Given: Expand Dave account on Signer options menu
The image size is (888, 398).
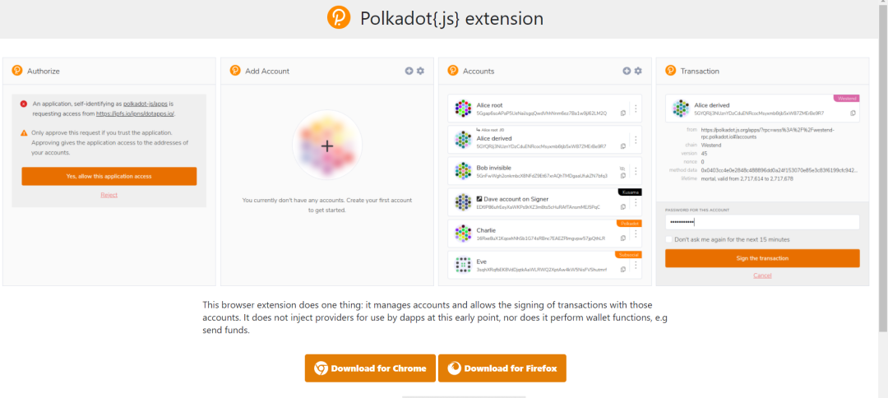Looking at the screenshot, I should pos(635,202).
